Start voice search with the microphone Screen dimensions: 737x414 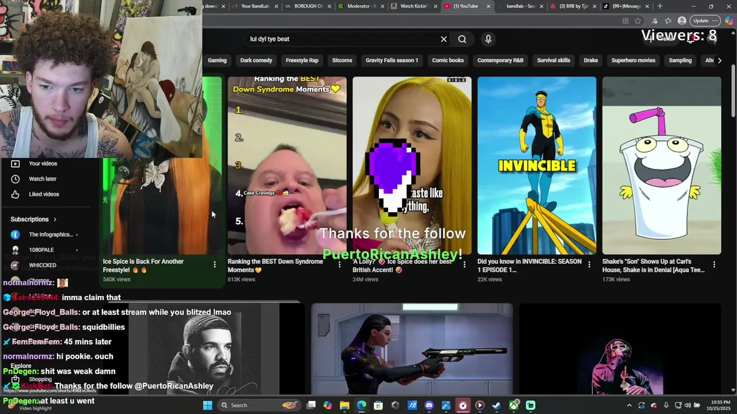pyautogui.click(x=488, y=39)
